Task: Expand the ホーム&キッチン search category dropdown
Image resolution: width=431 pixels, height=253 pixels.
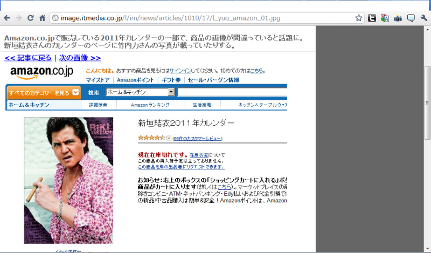Action: click(x=171, y=92)
